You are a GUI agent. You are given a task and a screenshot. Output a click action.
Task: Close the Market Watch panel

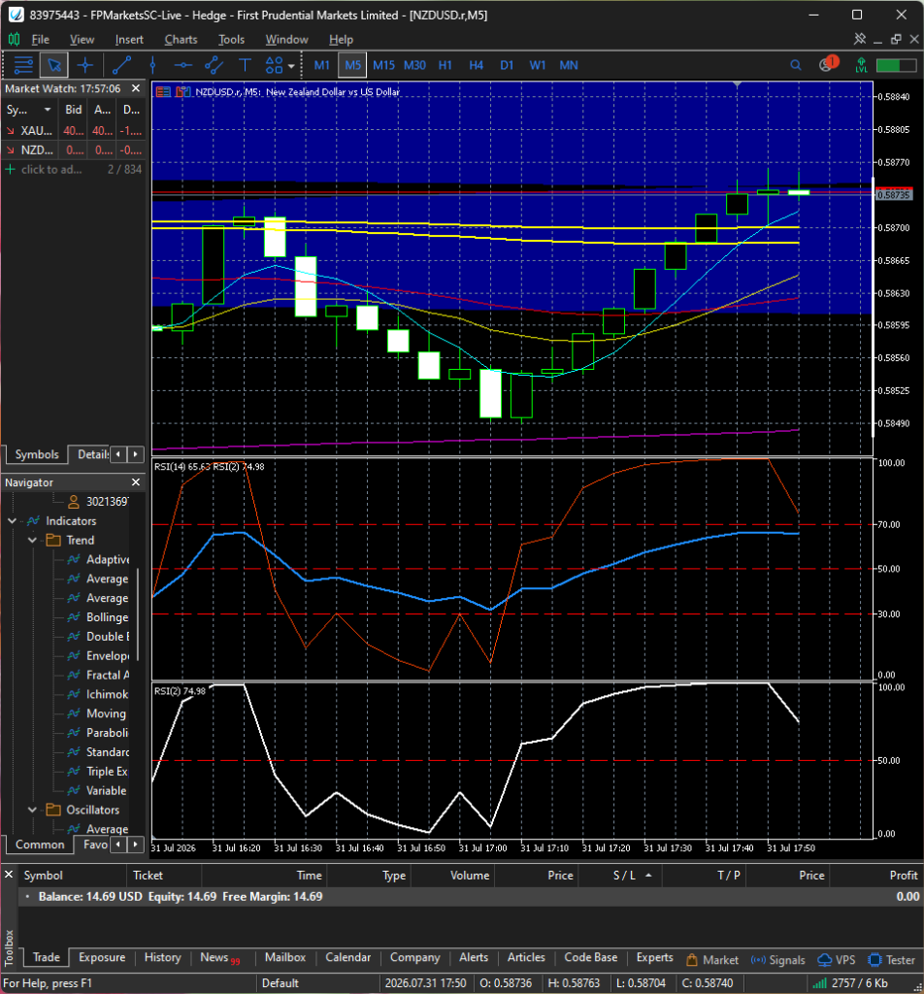point(136,88)
